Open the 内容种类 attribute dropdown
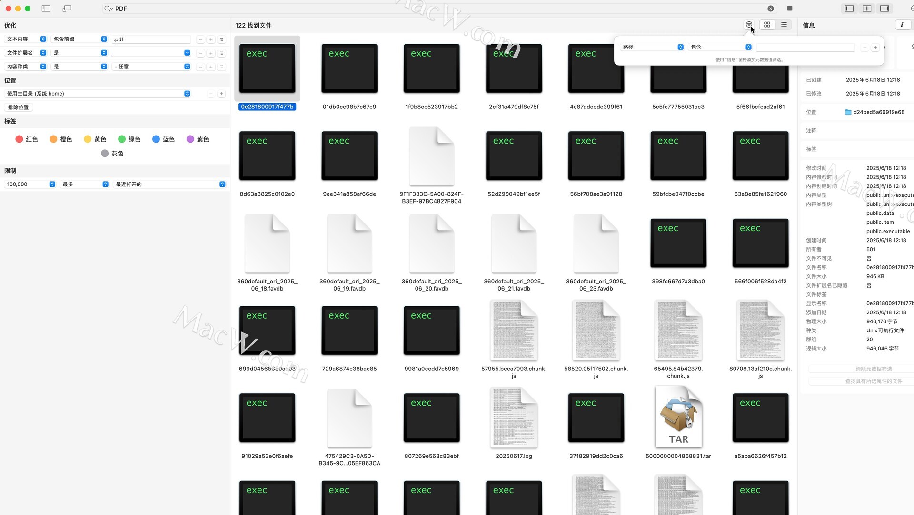 click(26, 67)
